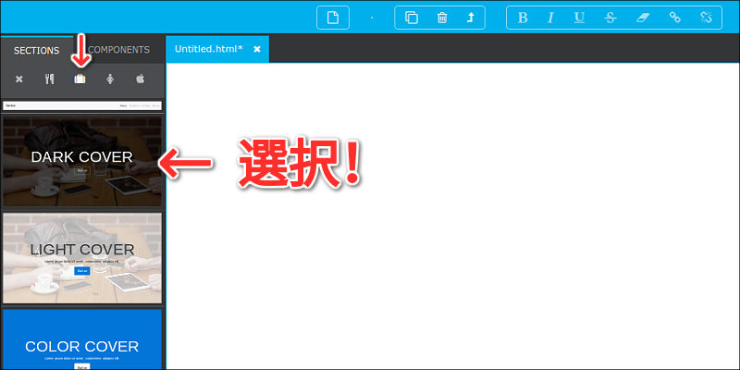Select the navbar header section thumbnail
This screenshot has height=370, width=740.
pyautogui.click(x=82, y=105)
